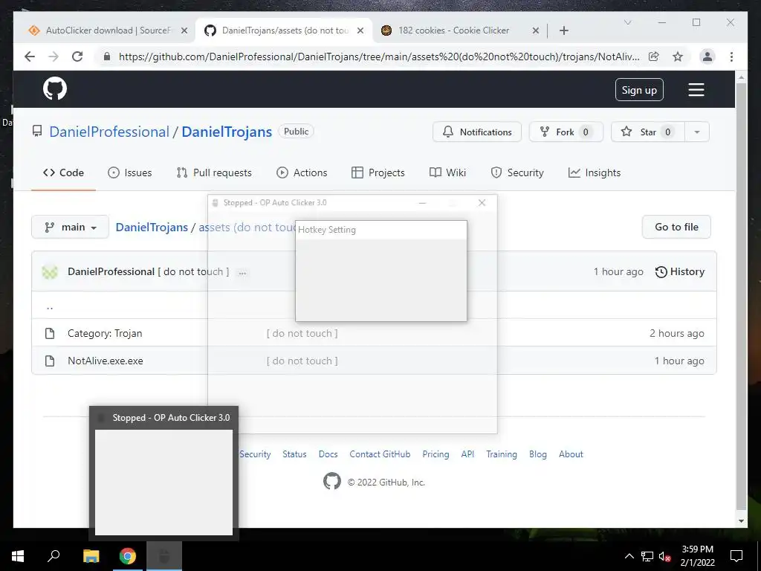Click the footer GitHub logo
The height and width of the screenshot is (571, 761).
point(332,481)
